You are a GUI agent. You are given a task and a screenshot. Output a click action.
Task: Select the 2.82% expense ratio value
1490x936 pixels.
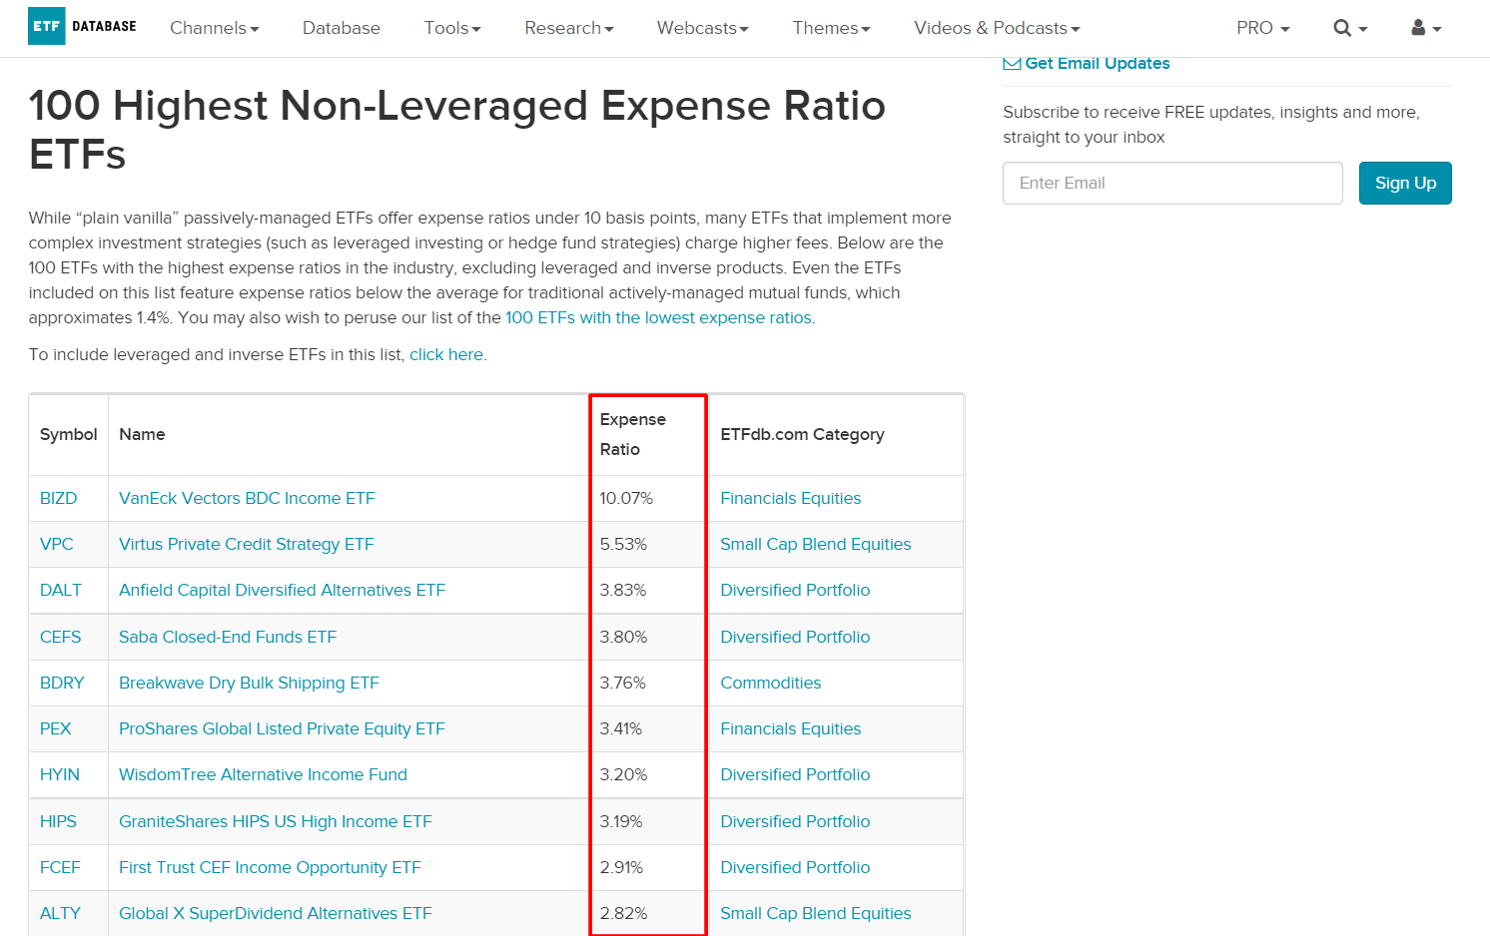(623, 913)
